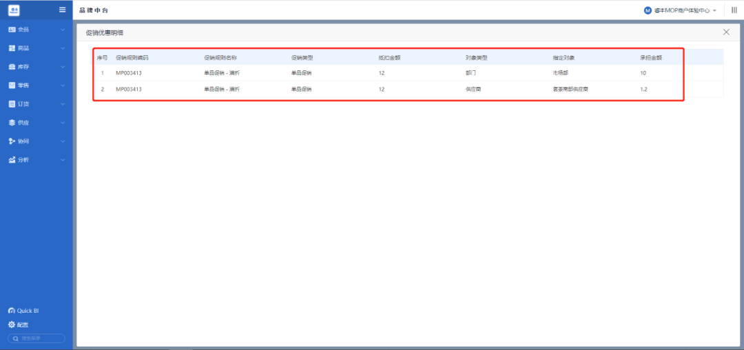Click 抵扣金额 value 12 in 供应商 row
The image size is (744, 350).
382,89
